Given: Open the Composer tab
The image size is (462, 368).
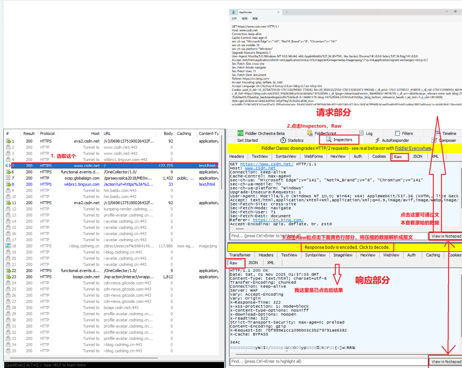Looking at the screenshot, I should [x=444, y=140].
